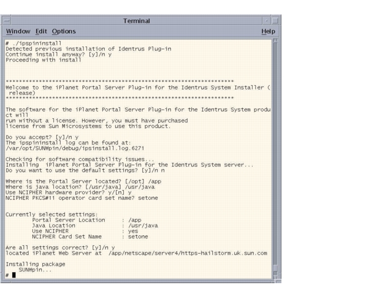Screen dimensions: 374x285
Task: Click 'Are all settings correct?' line
Action: pos(60,248)
